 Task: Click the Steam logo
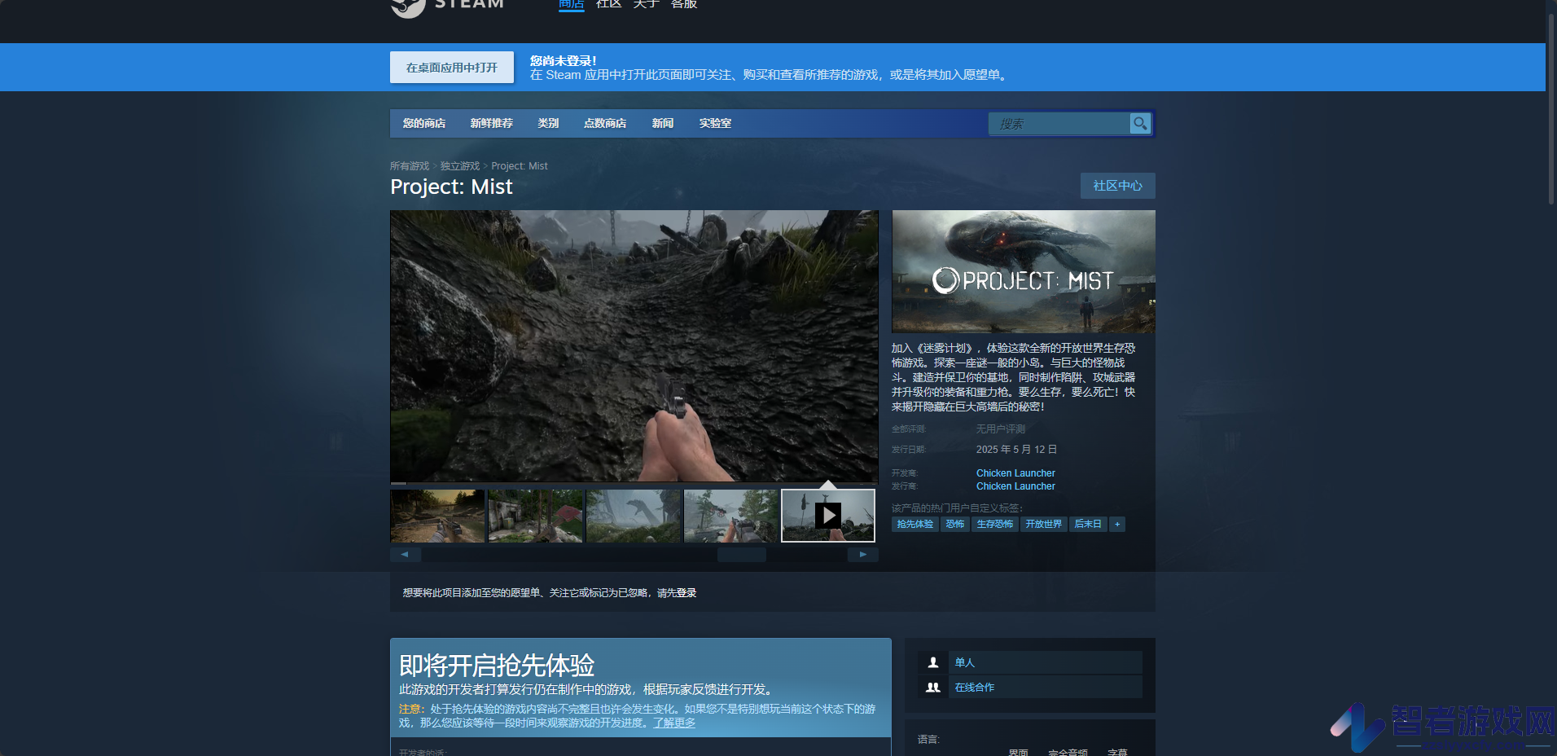tap(447, 7)
